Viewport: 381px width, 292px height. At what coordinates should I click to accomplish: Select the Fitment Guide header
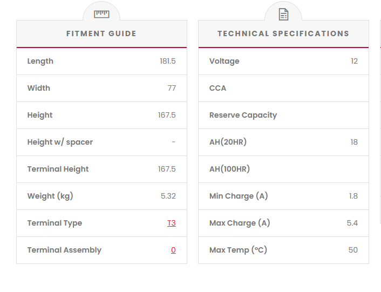101,33
